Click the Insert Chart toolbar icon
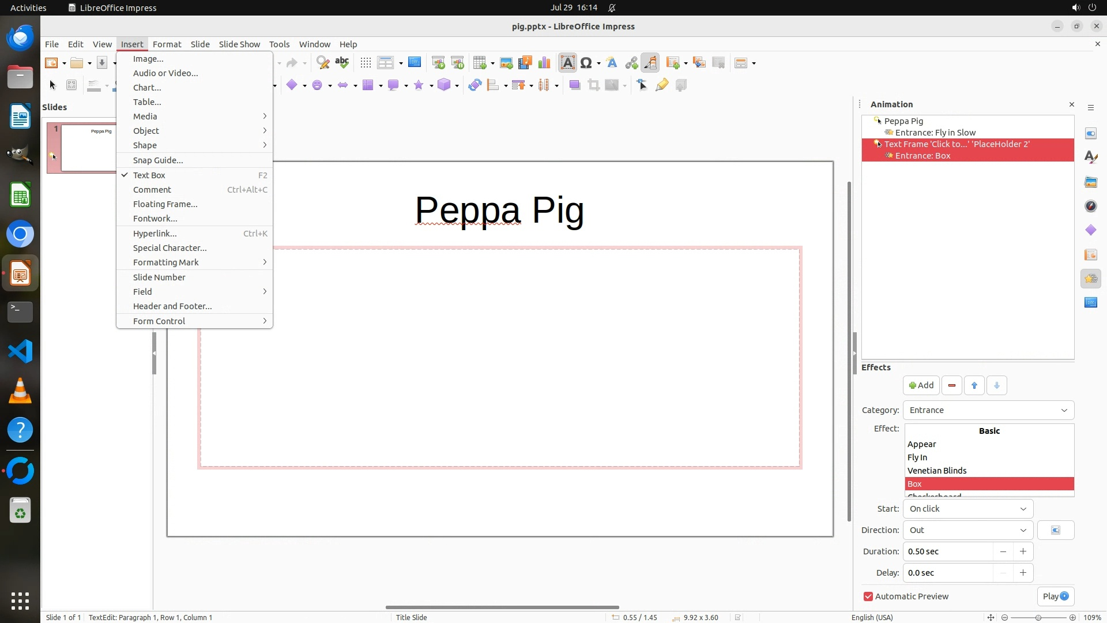 (x=544, y=63)
